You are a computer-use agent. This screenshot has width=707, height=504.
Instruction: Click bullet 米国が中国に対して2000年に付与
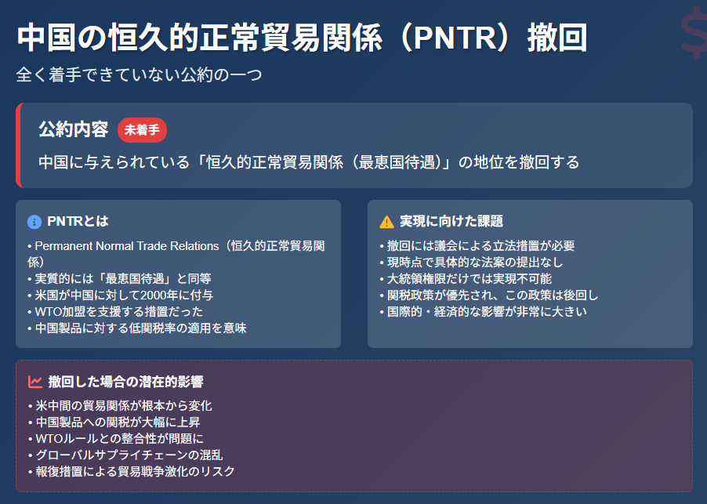click(x=121, y=296)
